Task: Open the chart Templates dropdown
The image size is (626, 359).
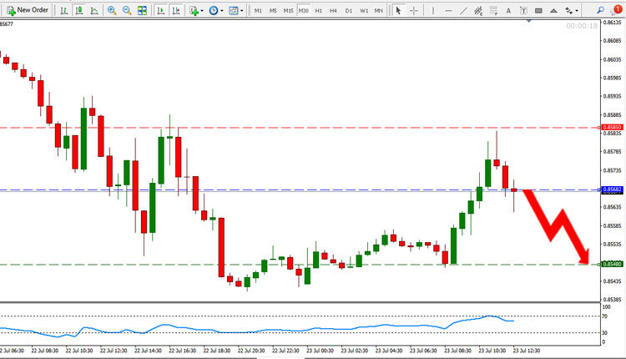Action: [235, 11]
